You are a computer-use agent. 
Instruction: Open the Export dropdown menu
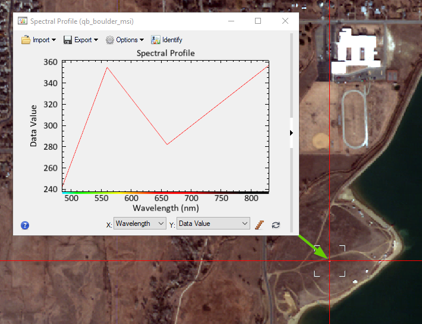coord(81,40)
